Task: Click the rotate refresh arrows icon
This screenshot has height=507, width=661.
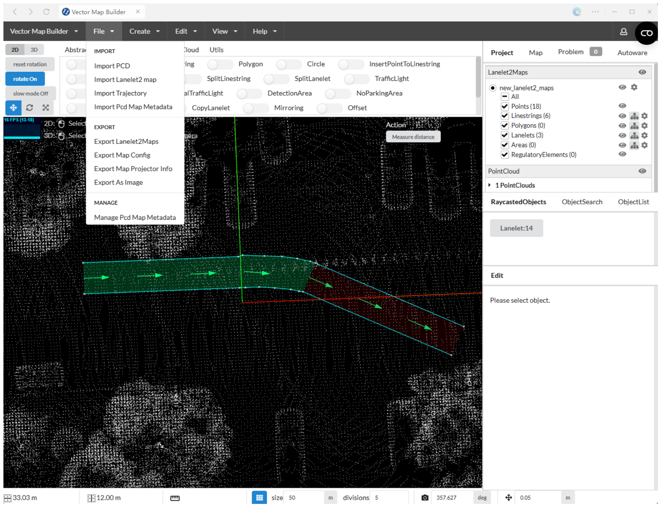Action: tap(30, 108)
